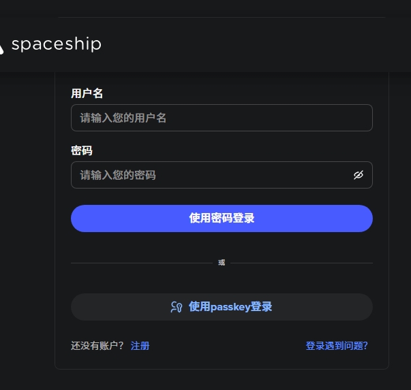Click the spaceship wordmark in header
The image size is (411, 390).
56,45
